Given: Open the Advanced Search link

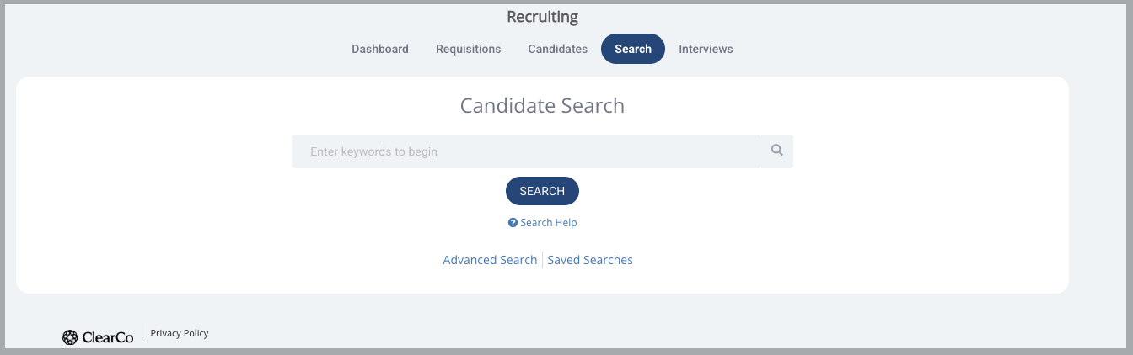Looking at the screenshot, I should click(490, 260).
